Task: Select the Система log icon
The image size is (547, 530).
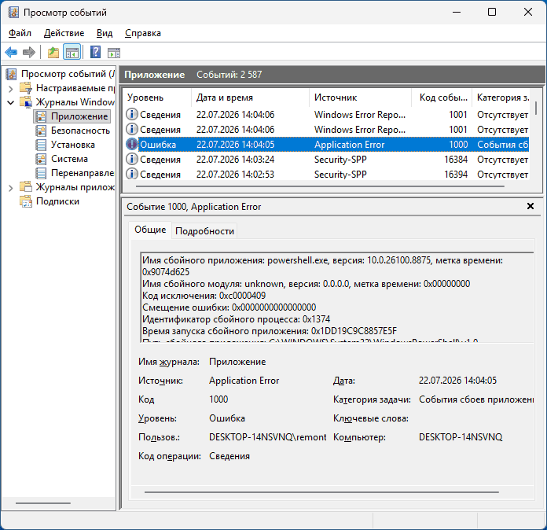Action: 41,159
